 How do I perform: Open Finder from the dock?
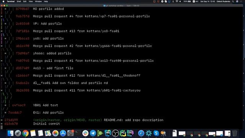click(x=10, y=133)
